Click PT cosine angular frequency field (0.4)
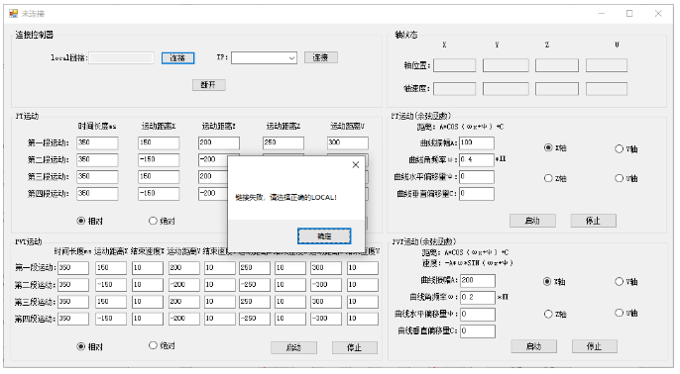This screenshot has width=680, height=374. pos(477,159)
